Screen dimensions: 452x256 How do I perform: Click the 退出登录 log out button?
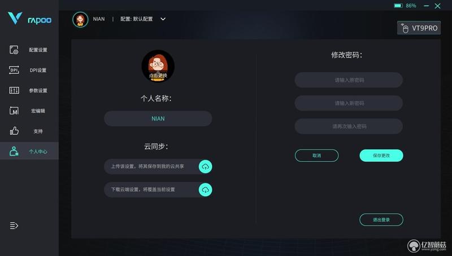[381, 220]
